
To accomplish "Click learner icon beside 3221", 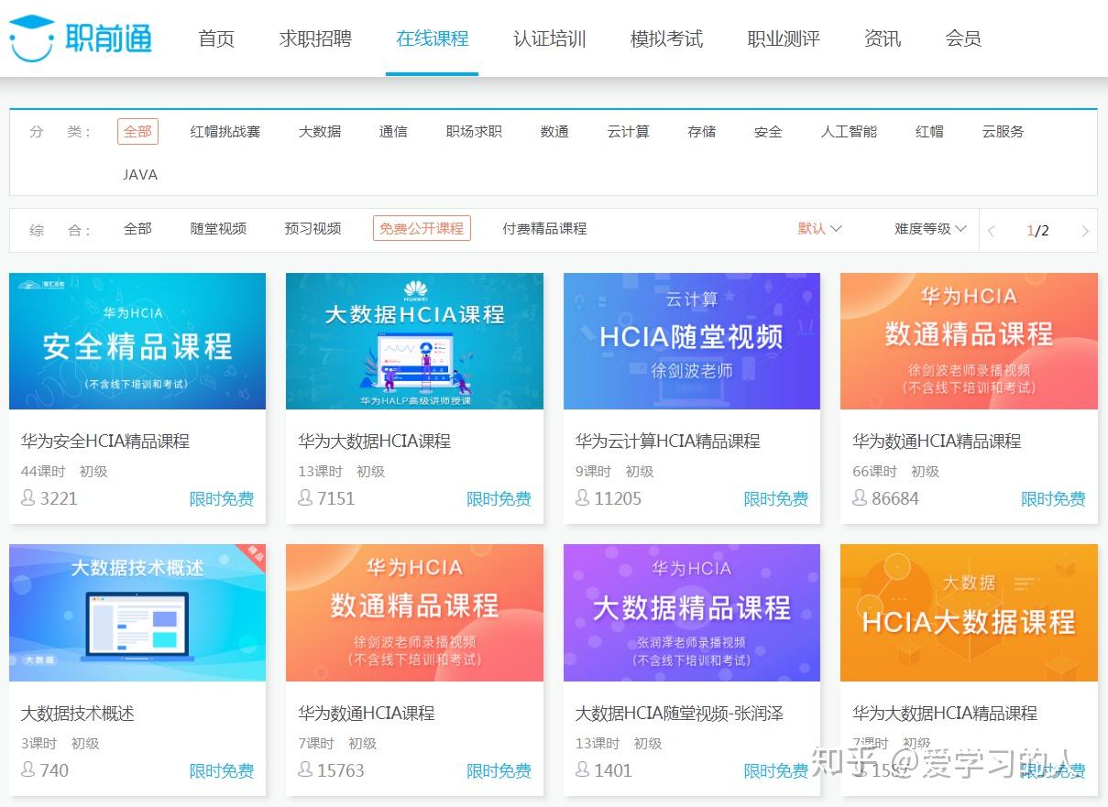I will pyautogui.click(x=28, y=497).
